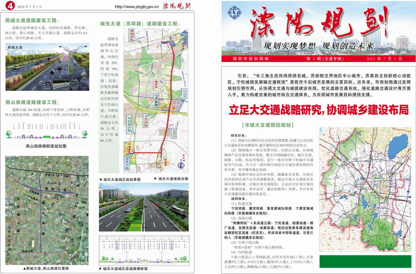Click the 研究任务 subheading
The height and width of the screenshot is (274, 416).
[239, 135]
